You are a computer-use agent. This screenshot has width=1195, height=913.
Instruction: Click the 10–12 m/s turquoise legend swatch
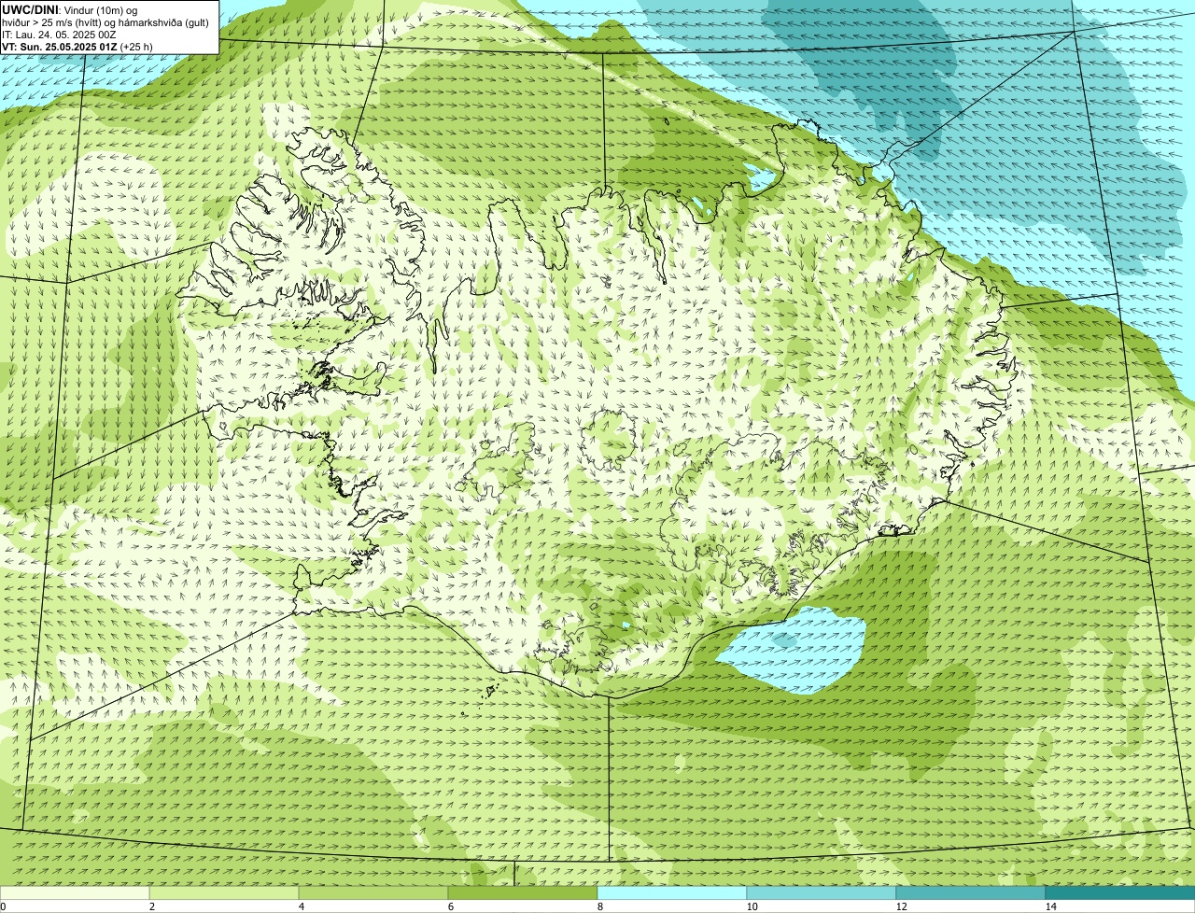tap(822, 893)
